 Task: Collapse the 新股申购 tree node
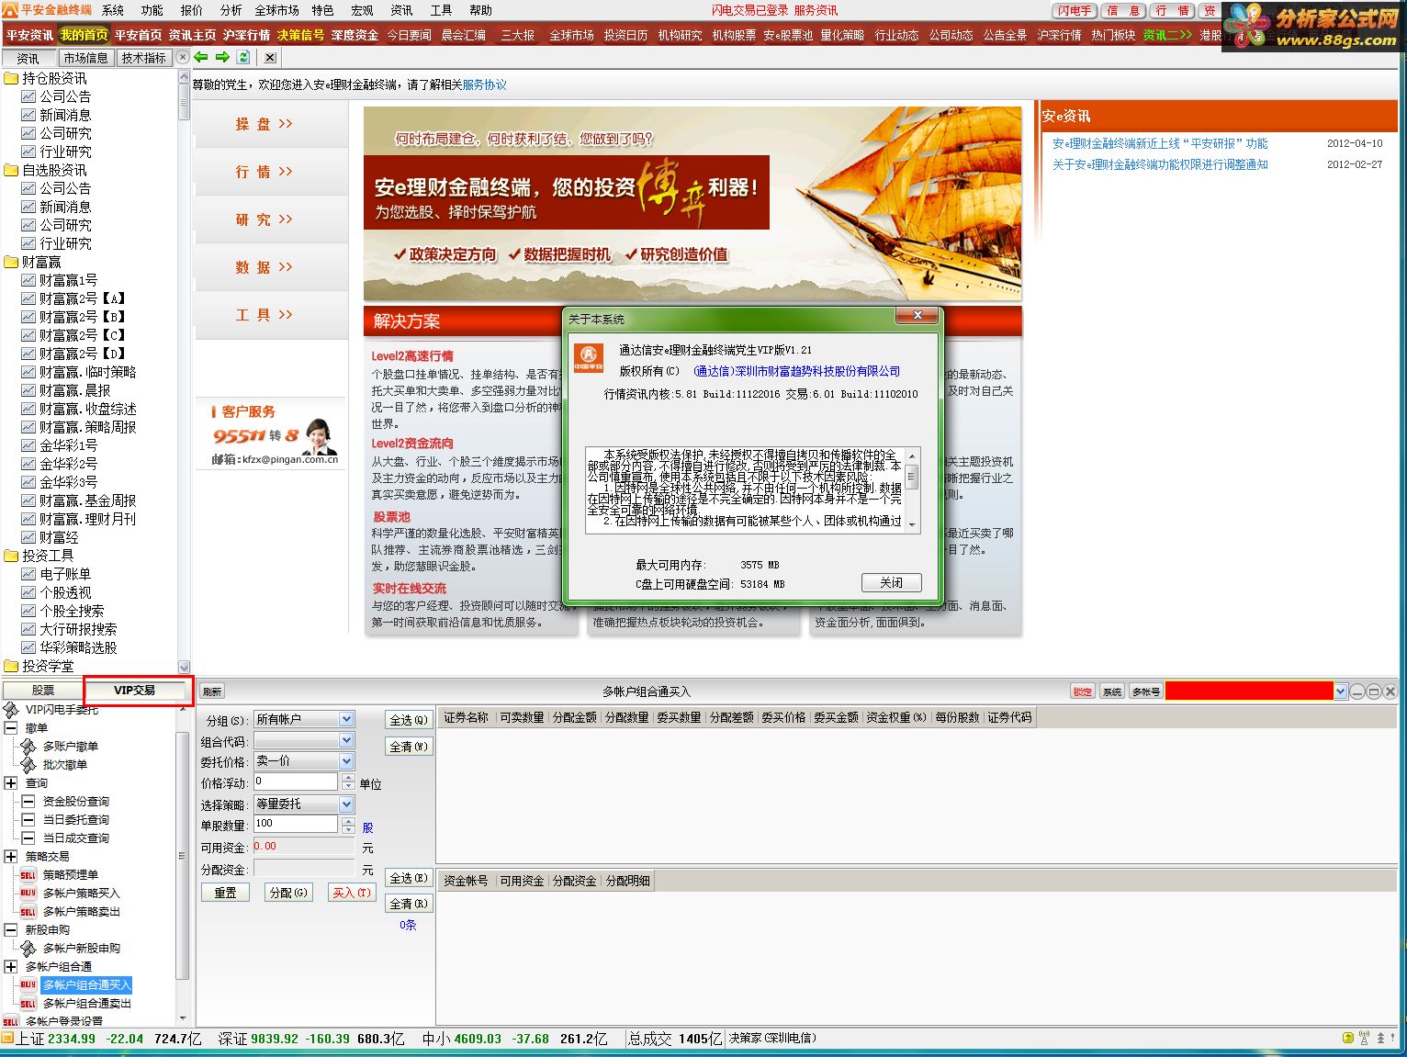11,930
